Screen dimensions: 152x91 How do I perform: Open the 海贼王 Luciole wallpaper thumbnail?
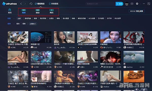point(111,57)
